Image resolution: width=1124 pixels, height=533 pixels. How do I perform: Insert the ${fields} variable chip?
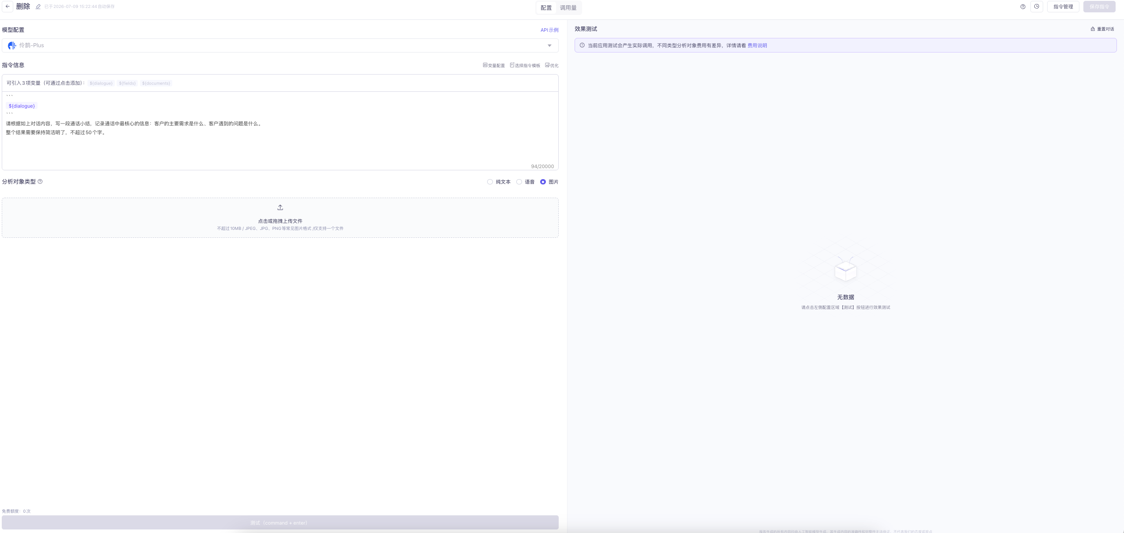pyautogui.click(x=127, y=83)
